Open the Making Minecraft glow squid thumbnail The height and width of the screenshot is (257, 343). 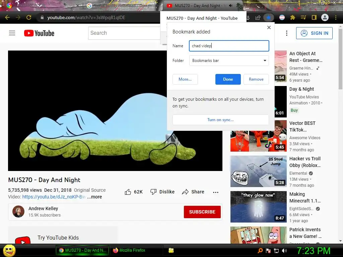click(x=258, y=207)
